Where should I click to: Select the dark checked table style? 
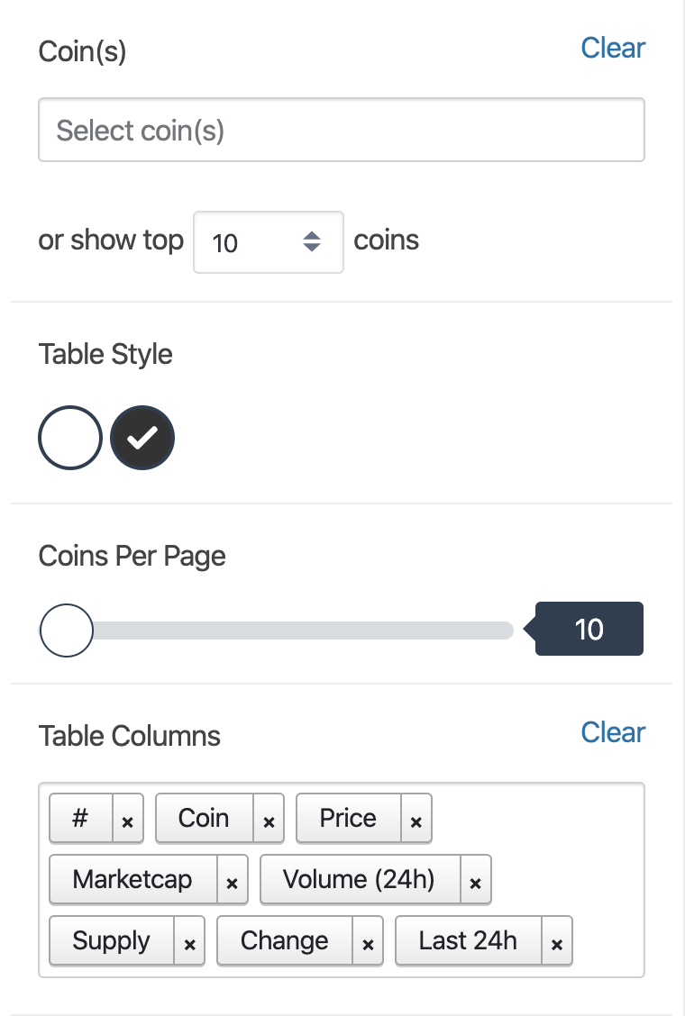[x=142, y=438]
